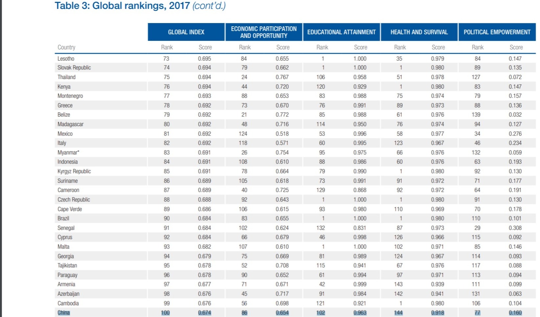Click Belize's economic participation score 0.772

pos(282,115)
